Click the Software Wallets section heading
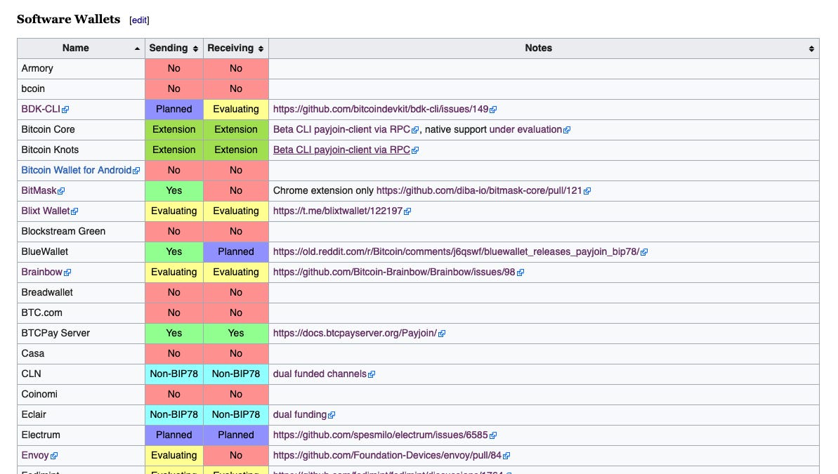This screenshot has width=838, height=474. pyautogui.click(x=68, y=19)
